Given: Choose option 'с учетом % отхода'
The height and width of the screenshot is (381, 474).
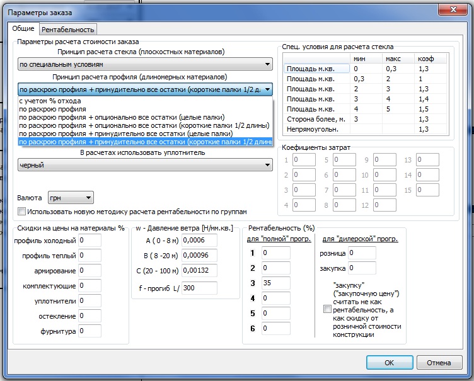Looking at the screenshot, I should [x=145, y=101].
